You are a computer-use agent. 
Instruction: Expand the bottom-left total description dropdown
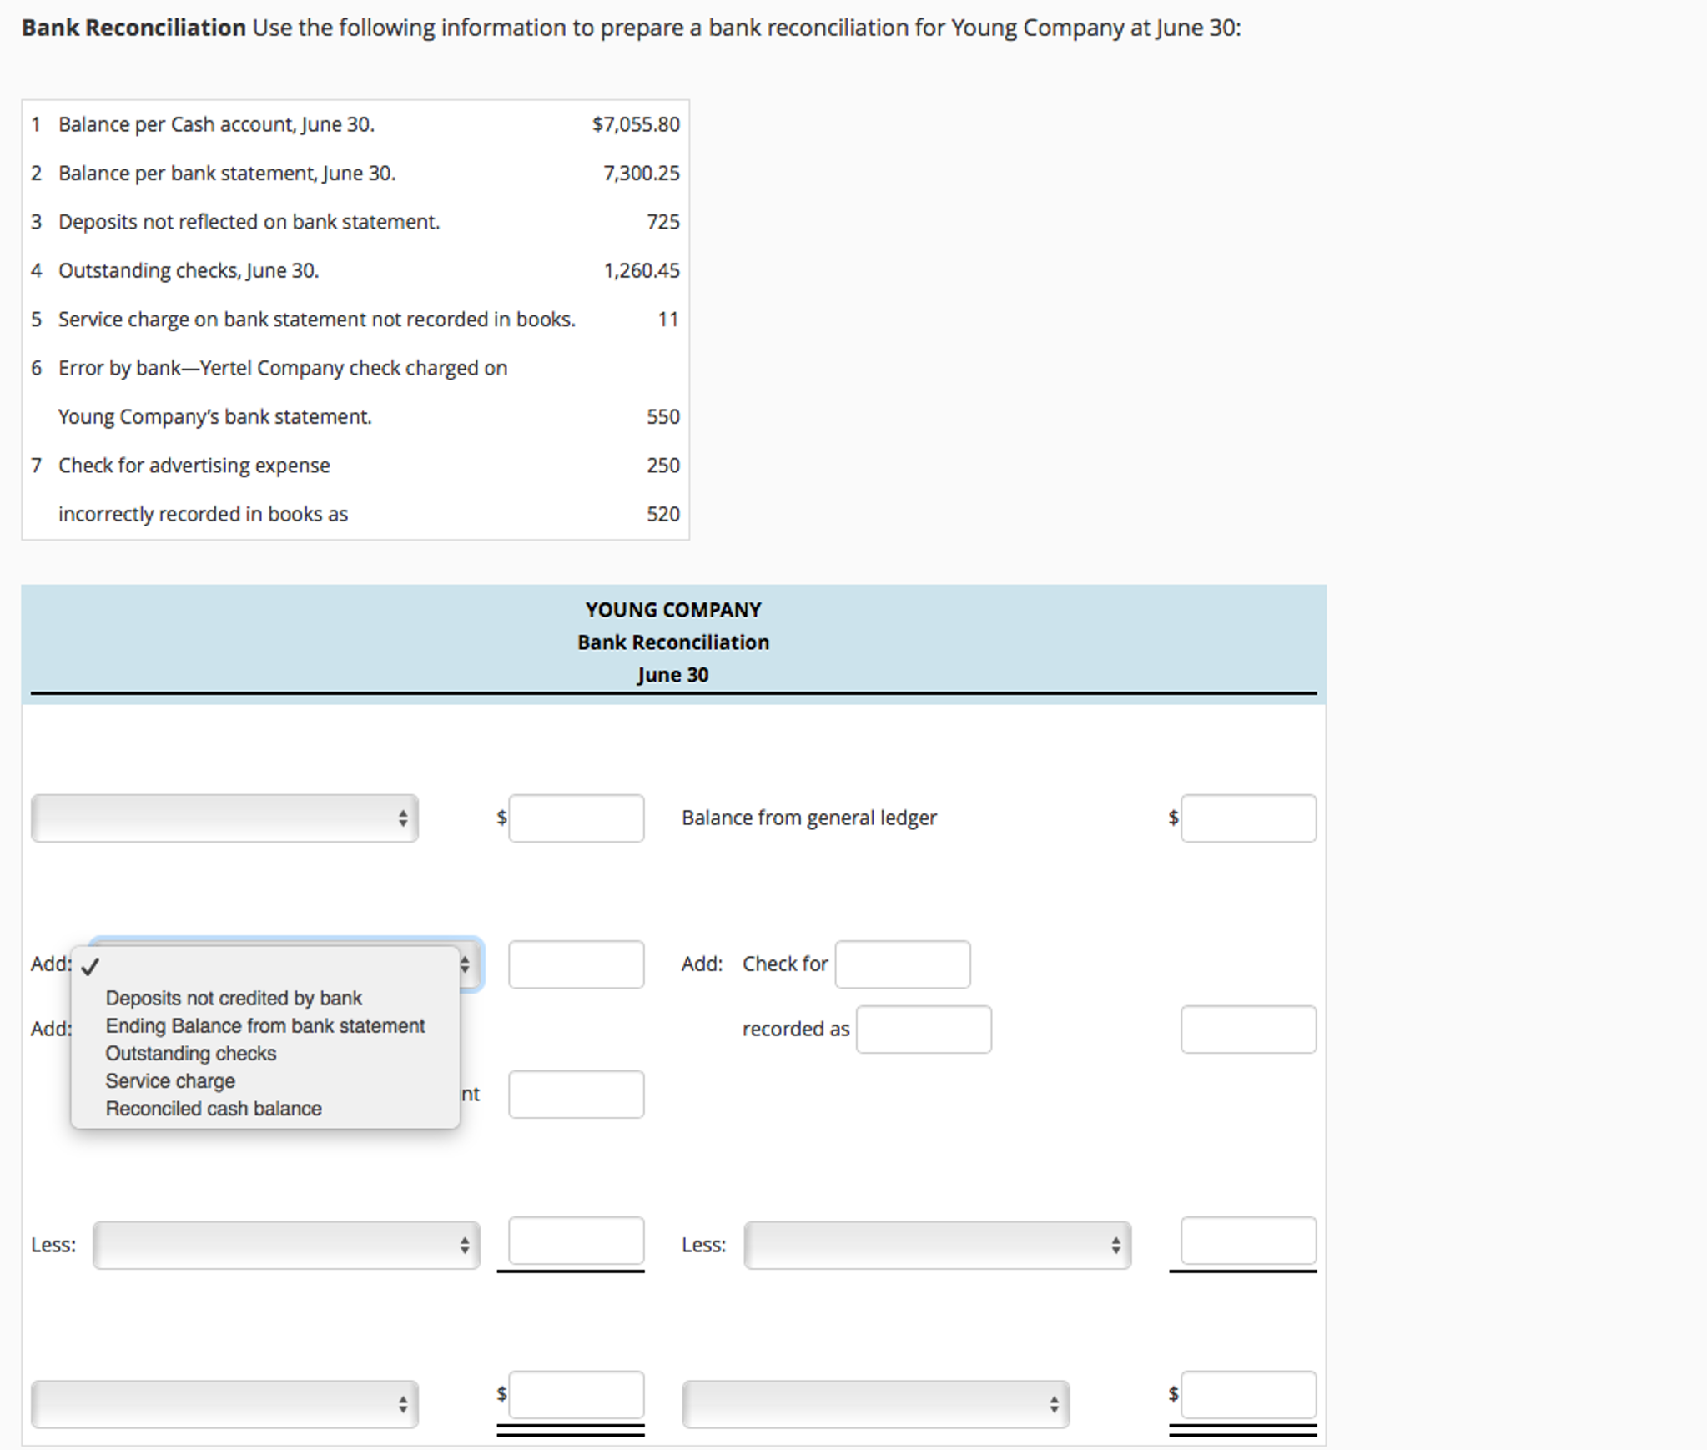pos(224,1403)
